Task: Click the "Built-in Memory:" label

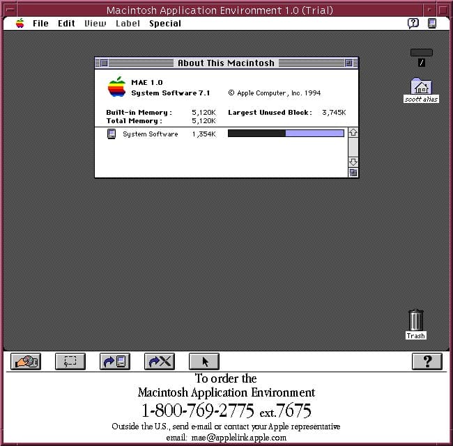Action: [139, 113]
